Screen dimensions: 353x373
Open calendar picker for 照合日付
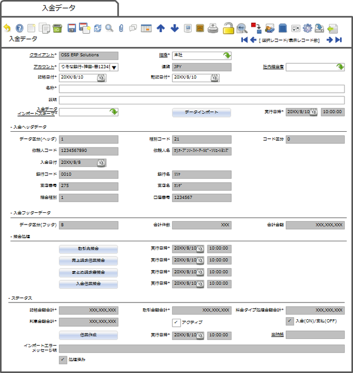[101, 78]
